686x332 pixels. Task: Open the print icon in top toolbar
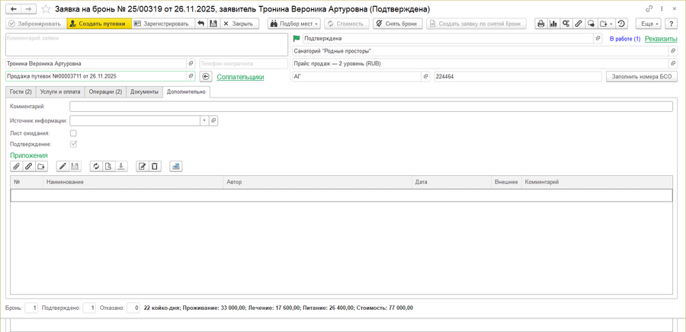[x=541, y=24]
